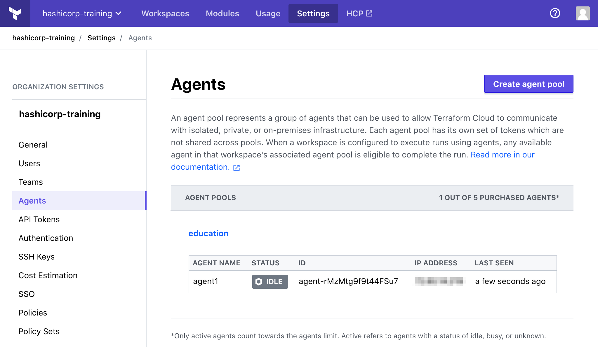Click the blurred IP address cell
Image resolution: width=598 pixels, height=347 pixels.
tap(439, 281)
